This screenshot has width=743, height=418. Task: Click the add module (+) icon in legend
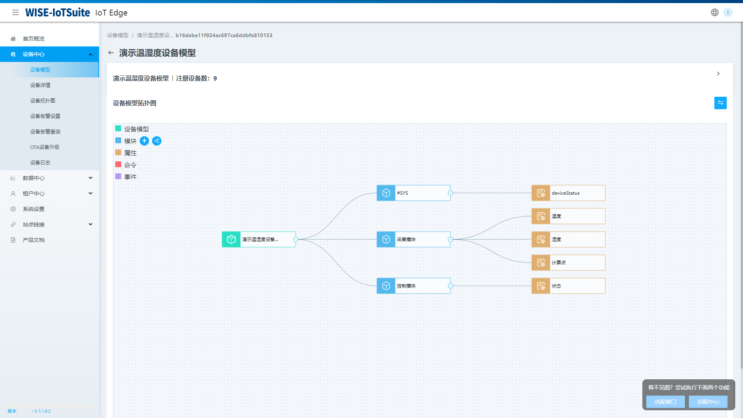tap(144, 141)
